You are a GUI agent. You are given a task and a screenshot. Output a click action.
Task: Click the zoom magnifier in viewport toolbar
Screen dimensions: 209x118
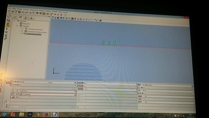pos(78,19)
